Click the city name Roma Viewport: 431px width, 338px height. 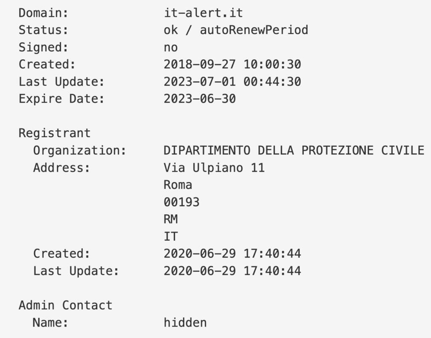tap(178, 185)
